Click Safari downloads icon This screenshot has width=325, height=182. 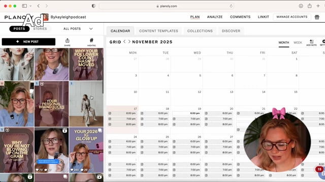click(301, 6)
